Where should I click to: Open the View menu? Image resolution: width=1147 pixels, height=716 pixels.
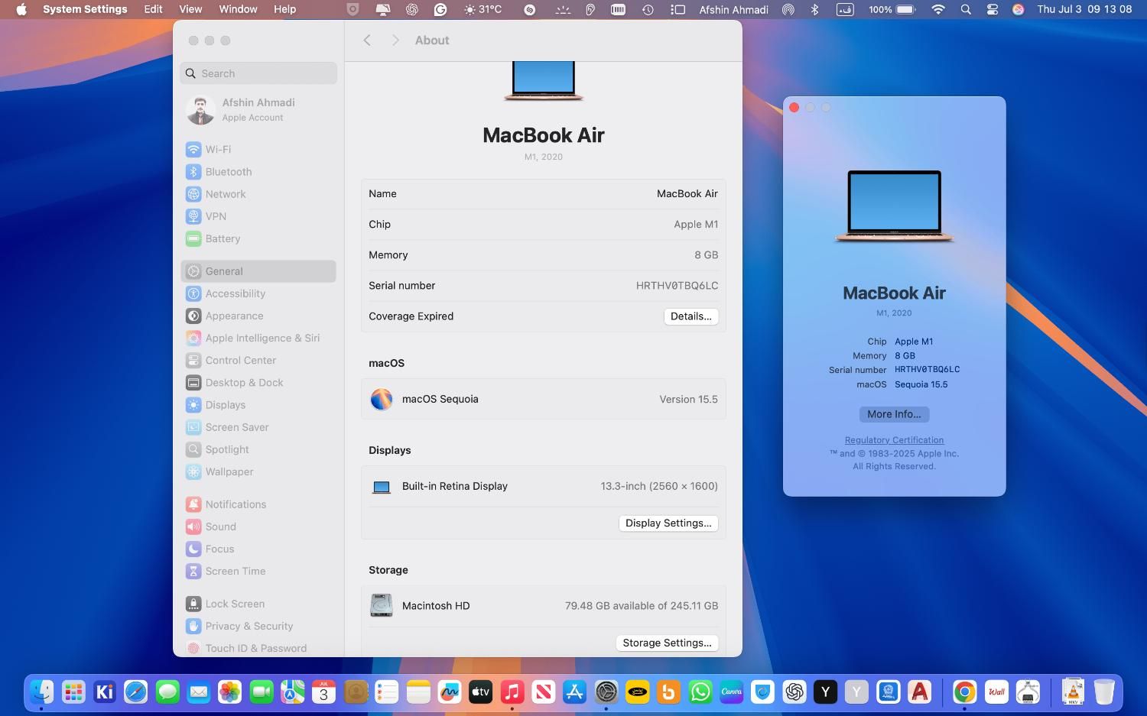[190, 9]
